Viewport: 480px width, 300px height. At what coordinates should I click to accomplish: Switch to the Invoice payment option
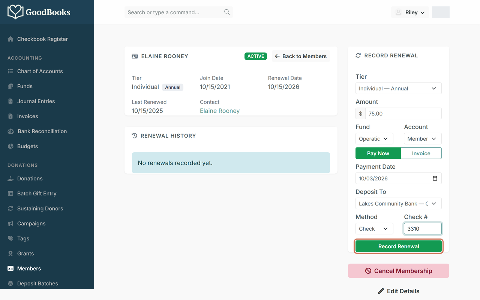click(421, 153)
